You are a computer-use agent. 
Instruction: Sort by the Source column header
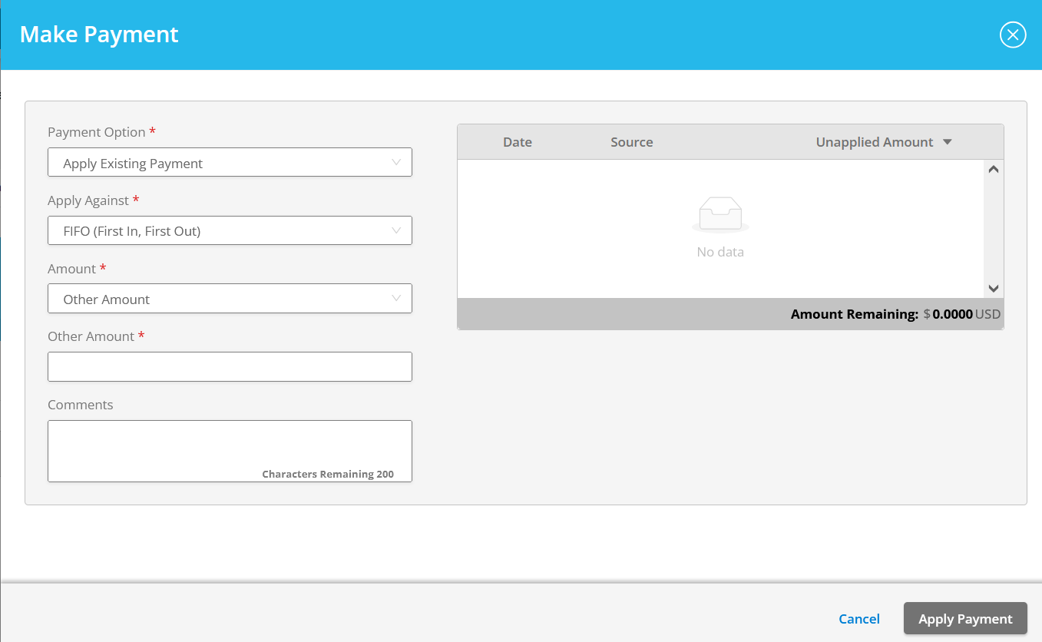pos(632,142)
